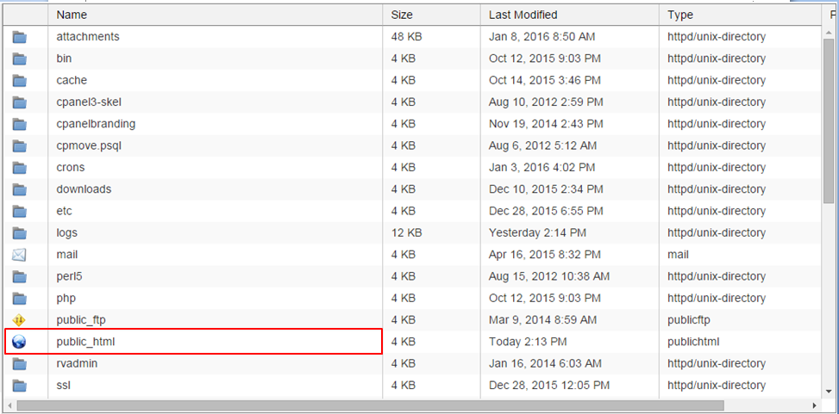839x414 pixels.
Task: Click the folder icon beside downloads
Action: click(x=20, y=189)
